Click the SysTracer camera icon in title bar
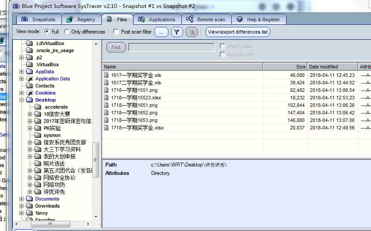 pos(16,6)
